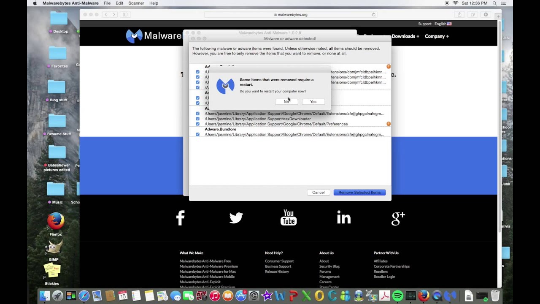
Task: Open the YouTube icon on the webpage
Action: click(289, 217)
